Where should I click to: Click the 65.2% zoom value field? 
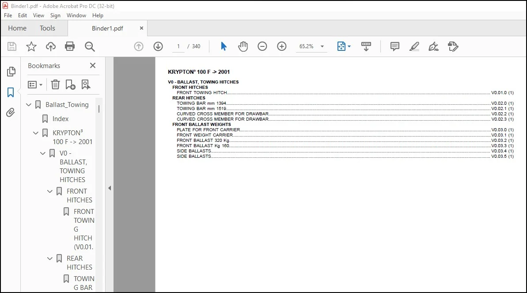306,46
